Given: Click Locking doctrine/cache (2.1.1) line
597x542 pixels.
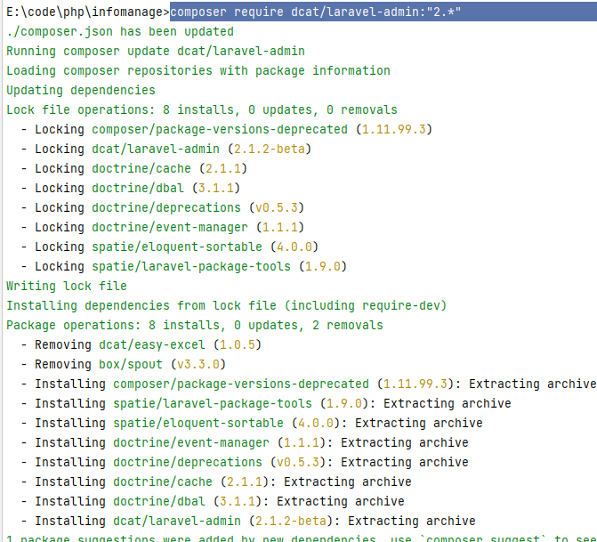Looking at the screenshot, I should pos(134,168).
